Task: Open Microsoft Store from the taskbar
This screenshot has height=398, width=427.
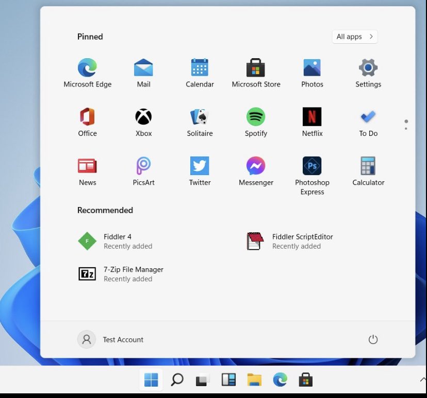Action: click(305, 379)
